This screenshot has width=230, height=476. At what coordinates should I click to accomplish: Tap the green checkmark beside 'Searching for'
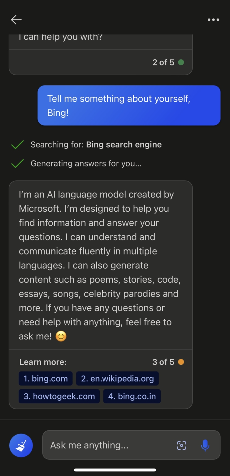point(17,144)
